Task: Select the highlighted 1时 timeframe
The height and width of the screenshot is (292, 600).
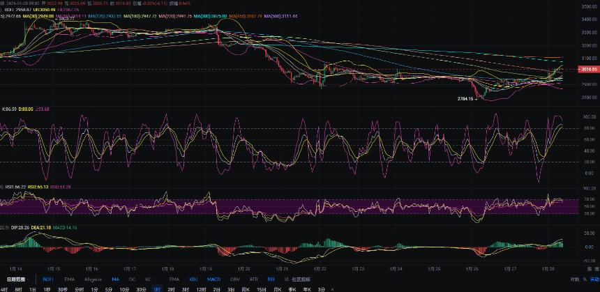Action: click(157, 289)
